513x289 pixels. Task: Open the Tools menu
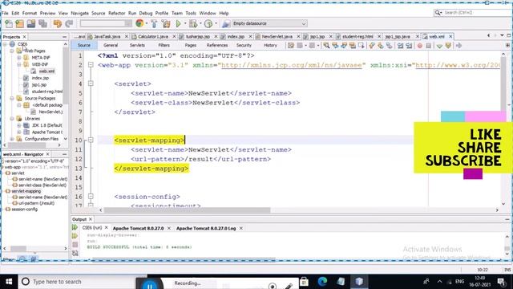tap(191, 13)
